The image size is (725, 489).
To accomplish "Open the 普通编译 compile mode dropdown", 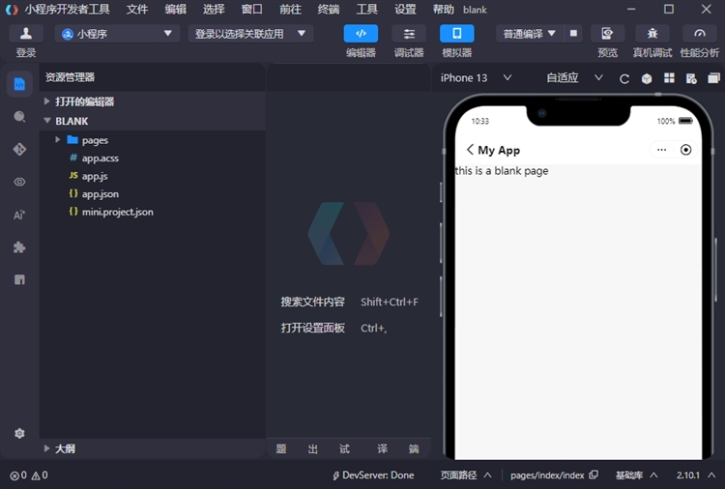I will (530, 33).
